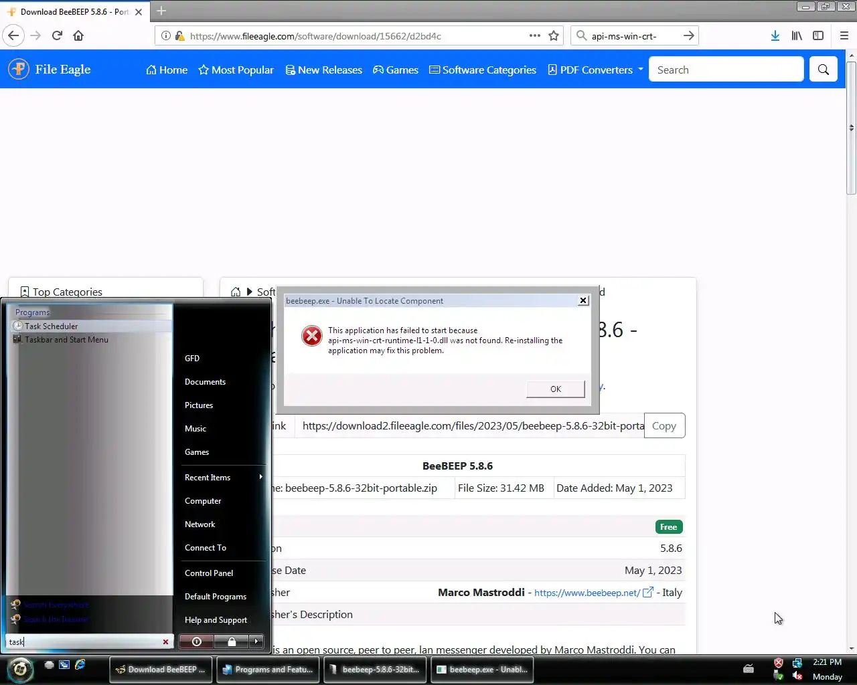
Task: Open the Downloads arrow in Firefox toolbar
Action: point(775,35)
